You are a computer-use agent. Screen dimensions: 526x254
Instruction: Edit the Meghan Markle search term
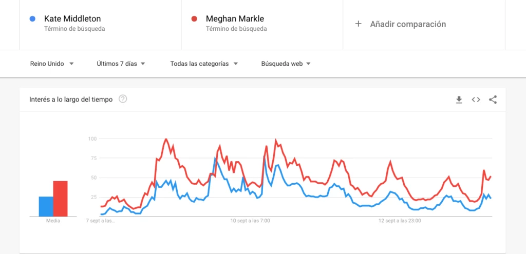[235, 19]
